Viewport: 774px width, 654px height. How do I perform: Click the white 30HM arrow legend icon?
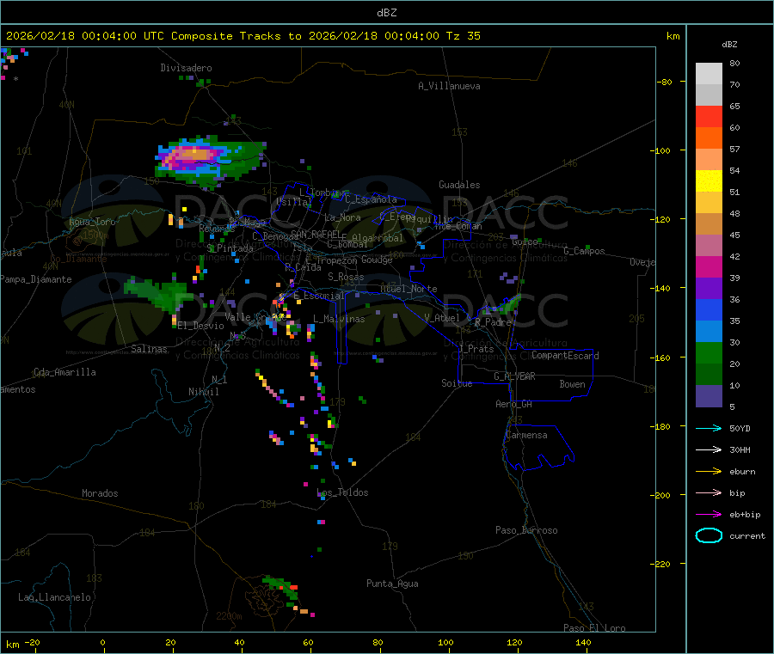709,449
